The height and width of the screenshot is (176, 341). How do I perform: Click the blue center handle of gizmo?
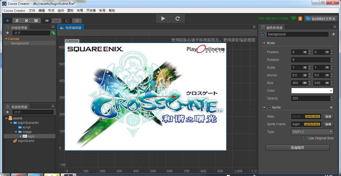(148, 94)
